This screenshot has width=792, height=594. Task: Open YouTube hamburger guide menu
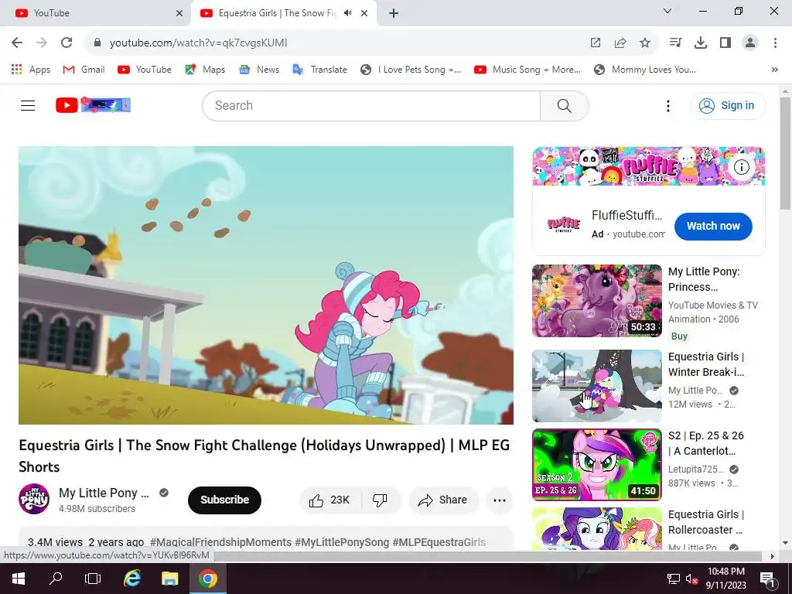pos(28,105)
